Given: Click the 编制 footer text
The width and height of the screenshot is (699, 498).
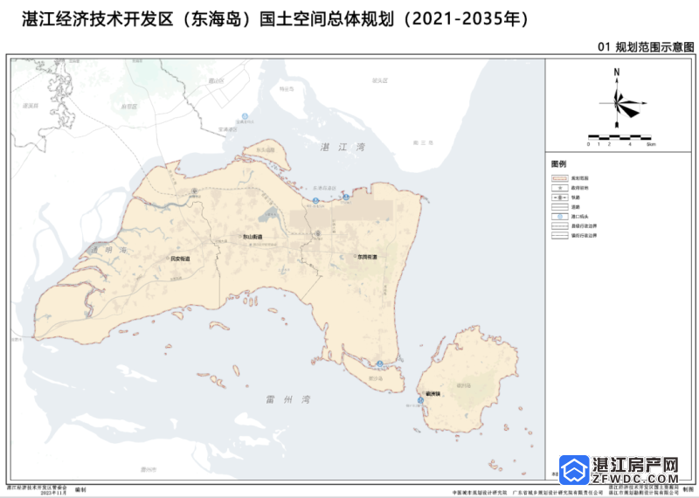Looking at the screenshot, I should tap(80, 490).
